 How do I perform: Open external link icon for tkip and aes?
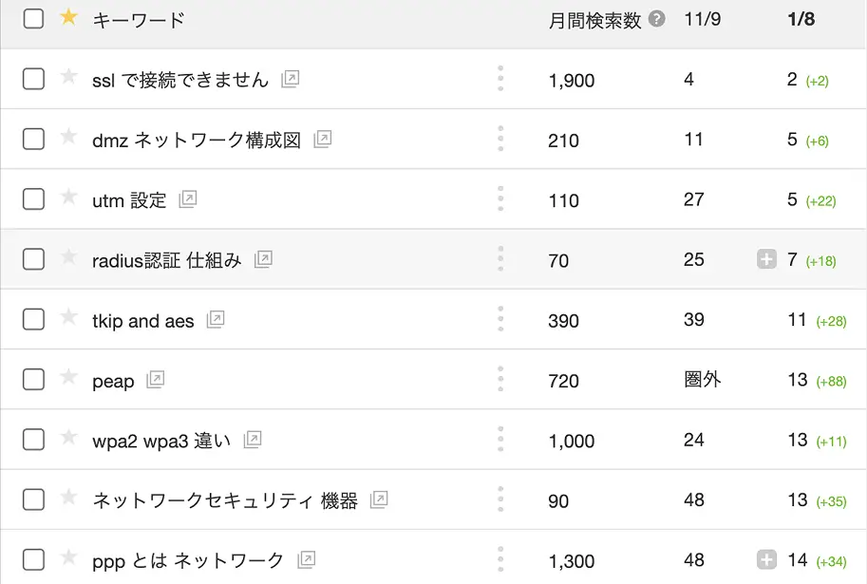(x=216, y=319)
